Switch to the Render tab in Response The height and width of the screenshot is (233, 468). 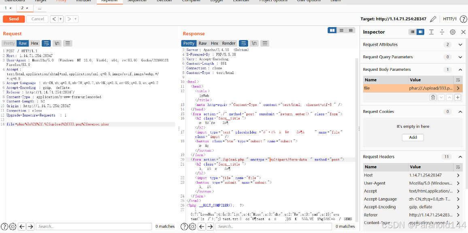point(229,43)
